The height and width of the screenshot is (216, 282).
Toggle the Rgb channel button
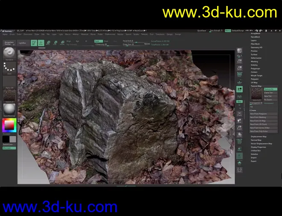pos(77,41)
